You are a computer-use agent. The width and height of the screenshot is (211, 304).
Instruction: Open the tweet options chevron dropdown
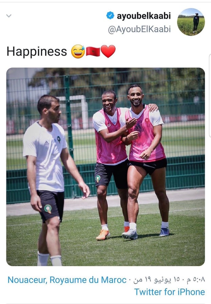[x=9, y=16]
